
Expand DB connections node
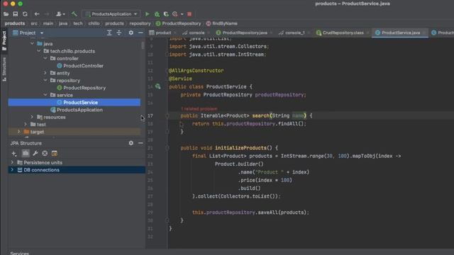12,170
